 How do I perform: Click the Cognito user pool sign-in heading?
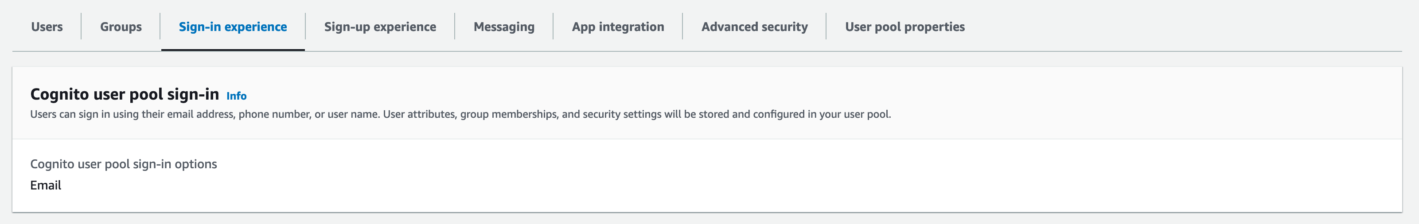pyautogui.click(x=125, y=94)
